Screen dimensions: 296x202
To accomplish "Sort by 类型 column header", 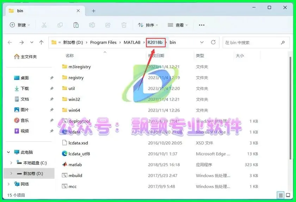I will pyautogui.click(x=200, y=56).
